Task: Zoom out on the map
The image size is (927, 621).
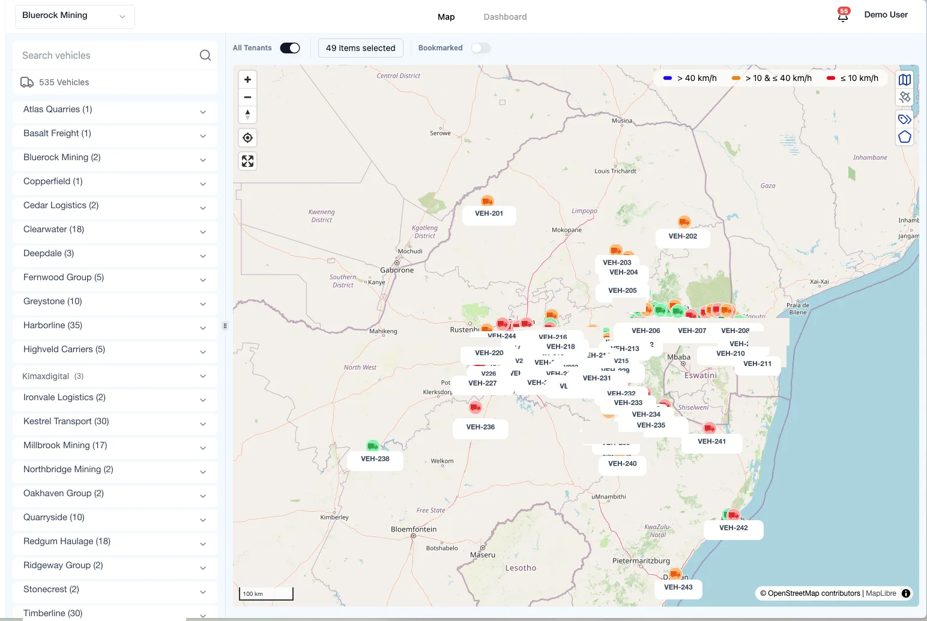Action: [x=247, y=97]
